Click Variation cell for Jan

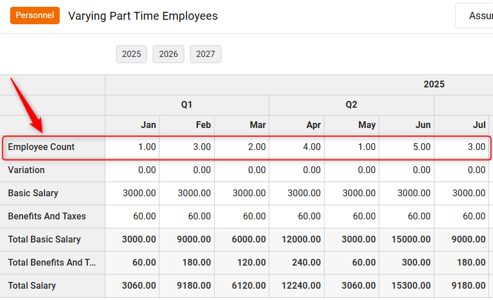[x=132, y=170]
